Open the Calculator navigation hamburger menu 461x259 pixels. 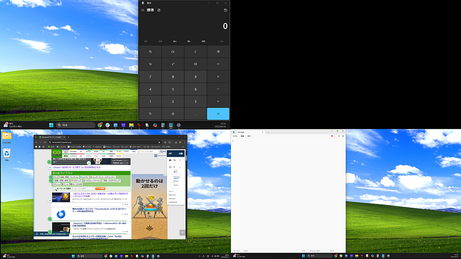143,10
